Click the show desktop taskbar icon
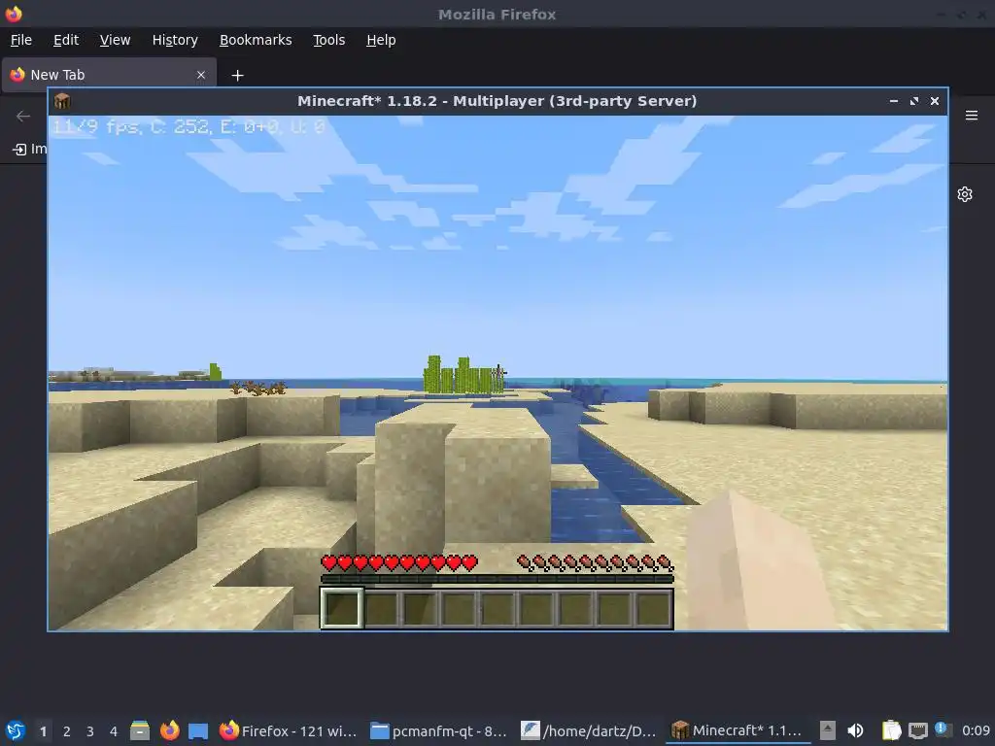This screenshot has height=746, width=995. pos(198,730)
